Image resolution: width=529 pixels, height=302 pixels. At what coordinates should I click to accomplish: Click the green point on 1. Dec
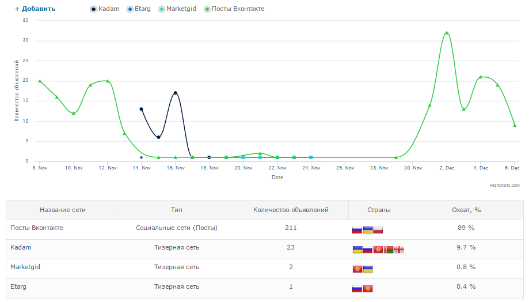click(x=430, y=105)
